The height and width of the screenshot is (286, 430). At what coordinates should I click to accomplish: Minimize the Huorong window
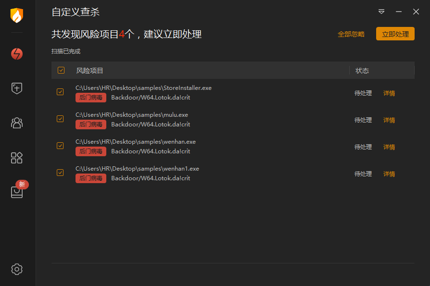399,12
